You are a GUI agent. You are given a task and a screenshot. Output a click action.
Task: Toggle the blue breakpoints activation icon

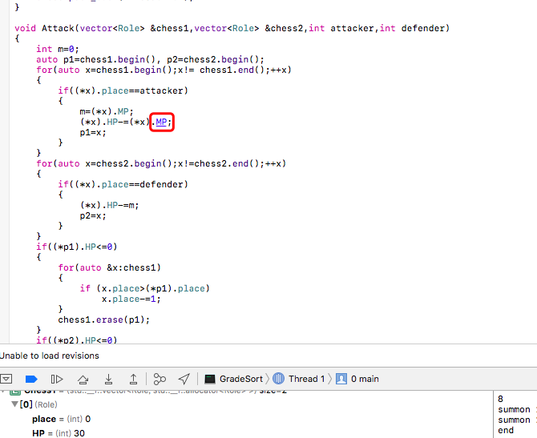[31, 379]
